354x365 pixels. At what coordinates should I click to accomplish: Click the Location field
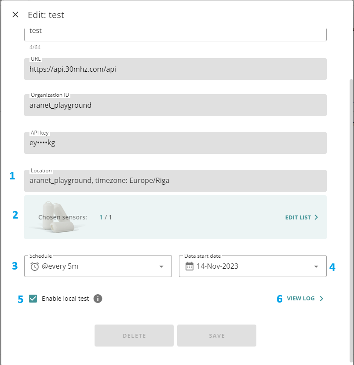click(x=175, y=181)
